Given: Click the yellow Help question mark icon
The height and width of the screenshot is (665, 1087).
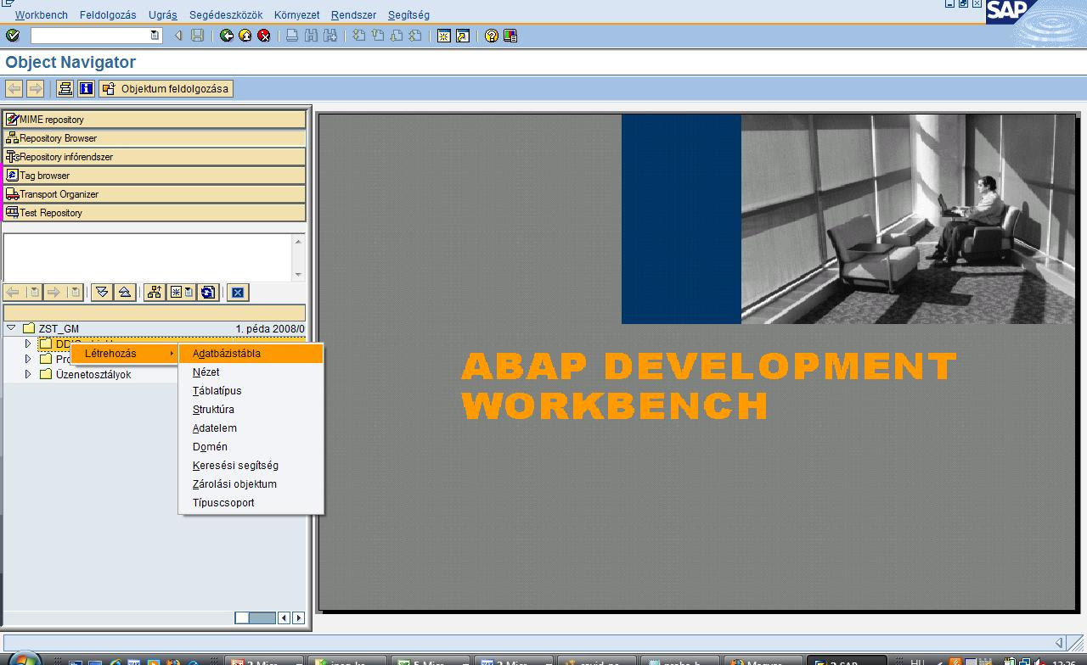Looking at the screenshot, I should pyautogui.click(x=492, y=36).
